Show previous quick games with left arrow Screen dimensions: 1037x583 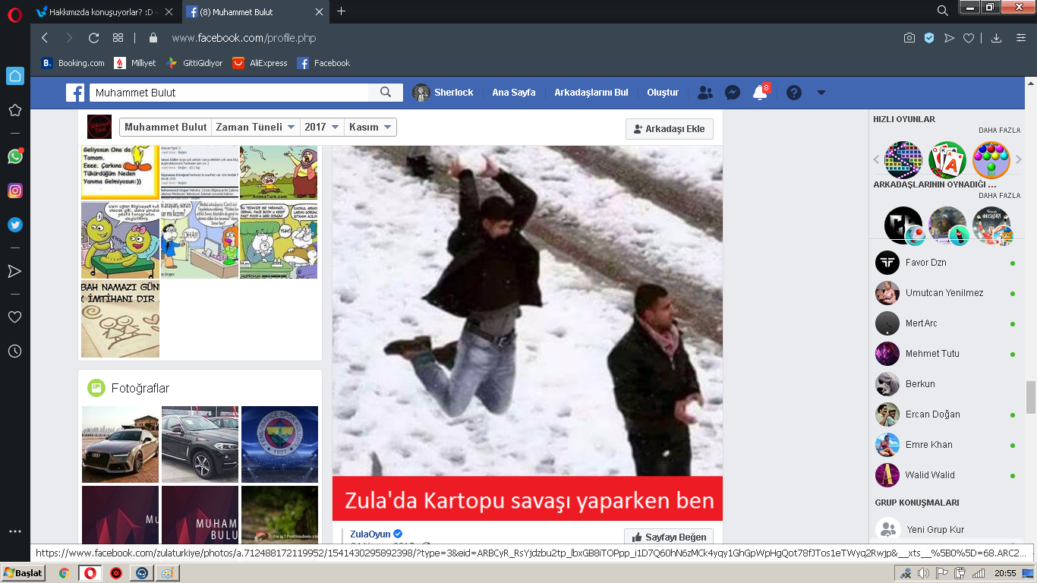pos(876,159)
